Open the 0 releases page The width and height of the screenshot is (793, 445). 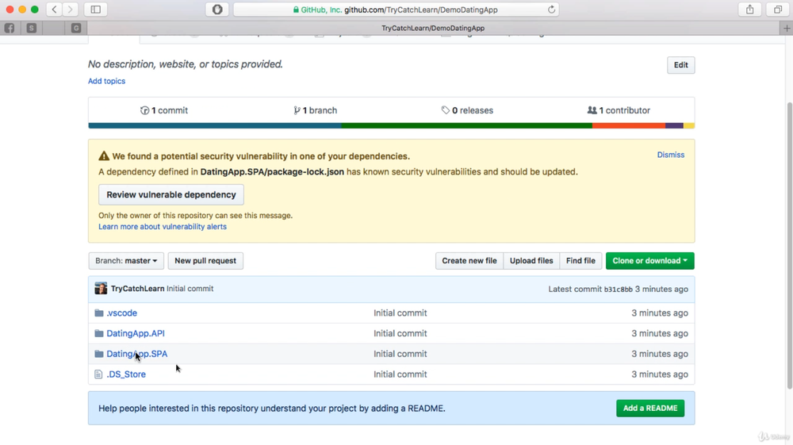[467, 110]
